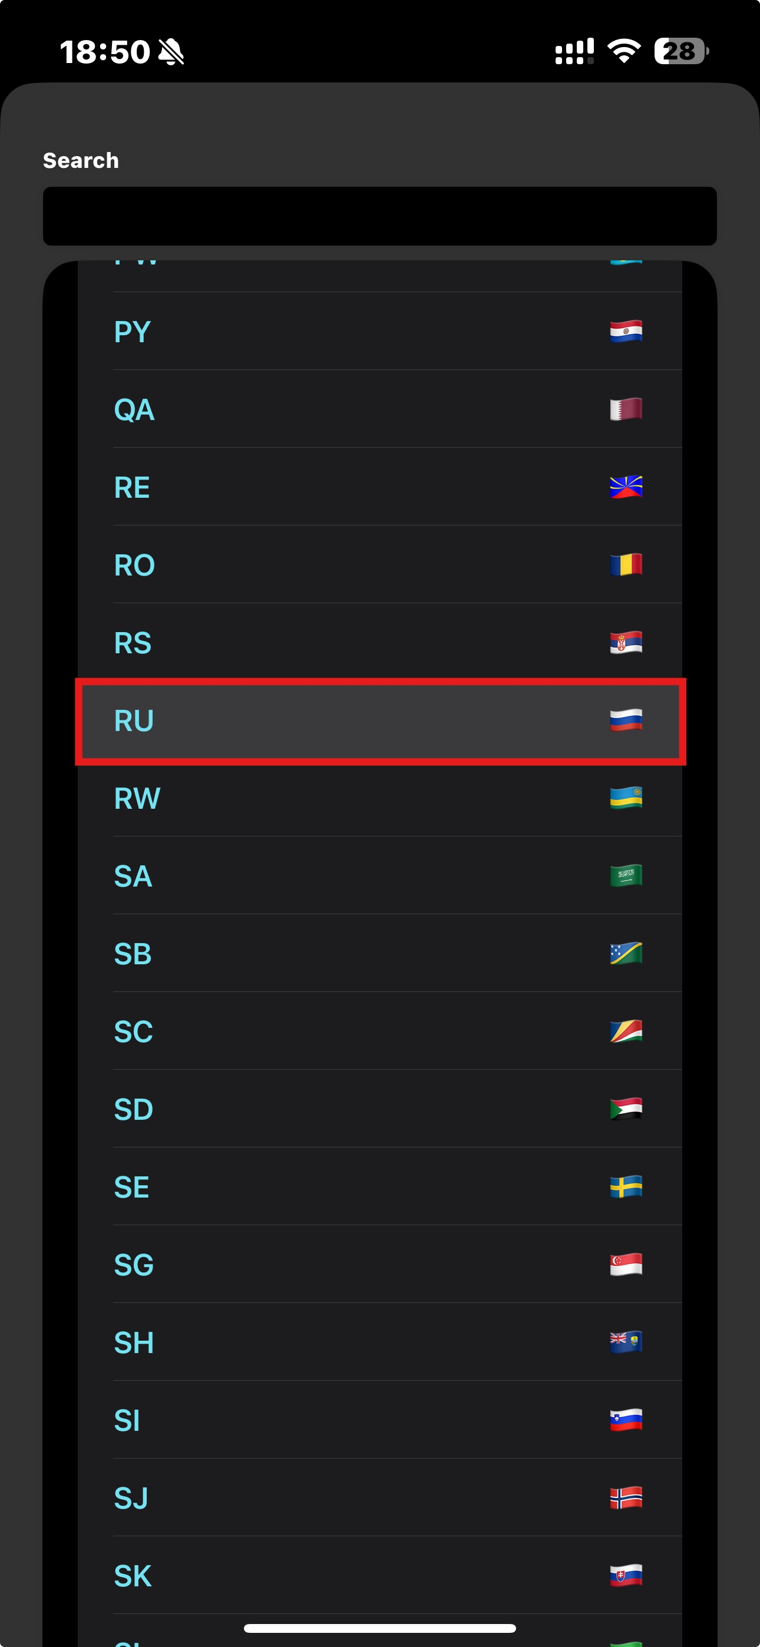
Task: Tap the Paraguay flag icon
Action: (626, 331)
